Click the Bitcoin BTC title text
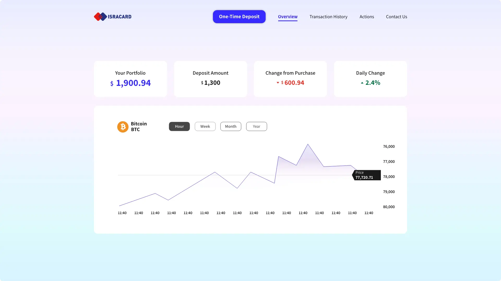501x281 pixels. click(x=139, y=126)
